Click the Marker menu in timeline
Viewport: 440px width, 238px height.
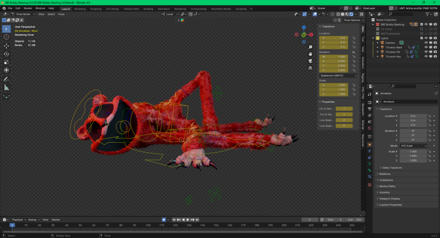coord(56,220)
